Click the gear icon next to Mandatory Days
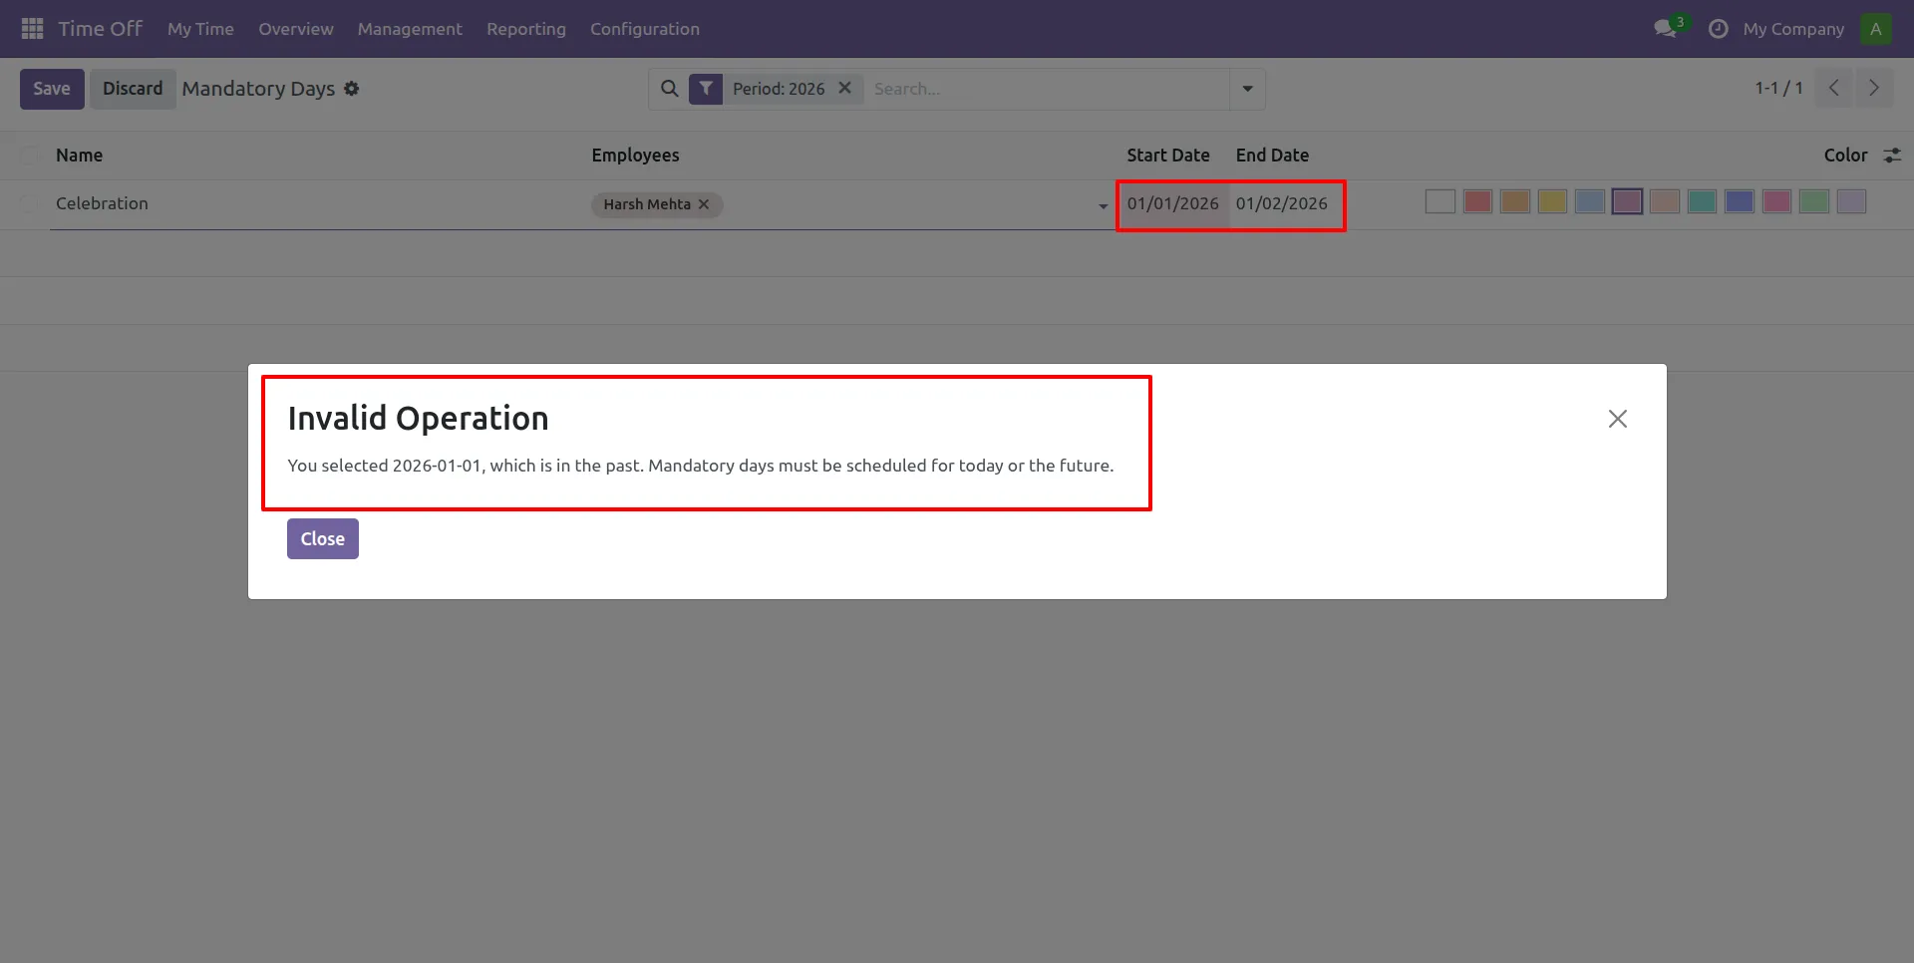 point(351,89)
